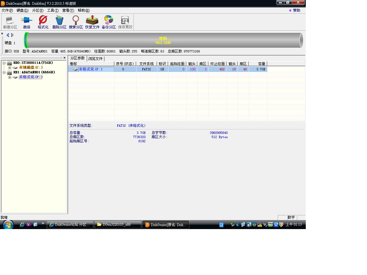Click the FAT32 cell in partition row
Image resolution: width=367 pixels, height=275 pixels.
click(x=147, y=69)
